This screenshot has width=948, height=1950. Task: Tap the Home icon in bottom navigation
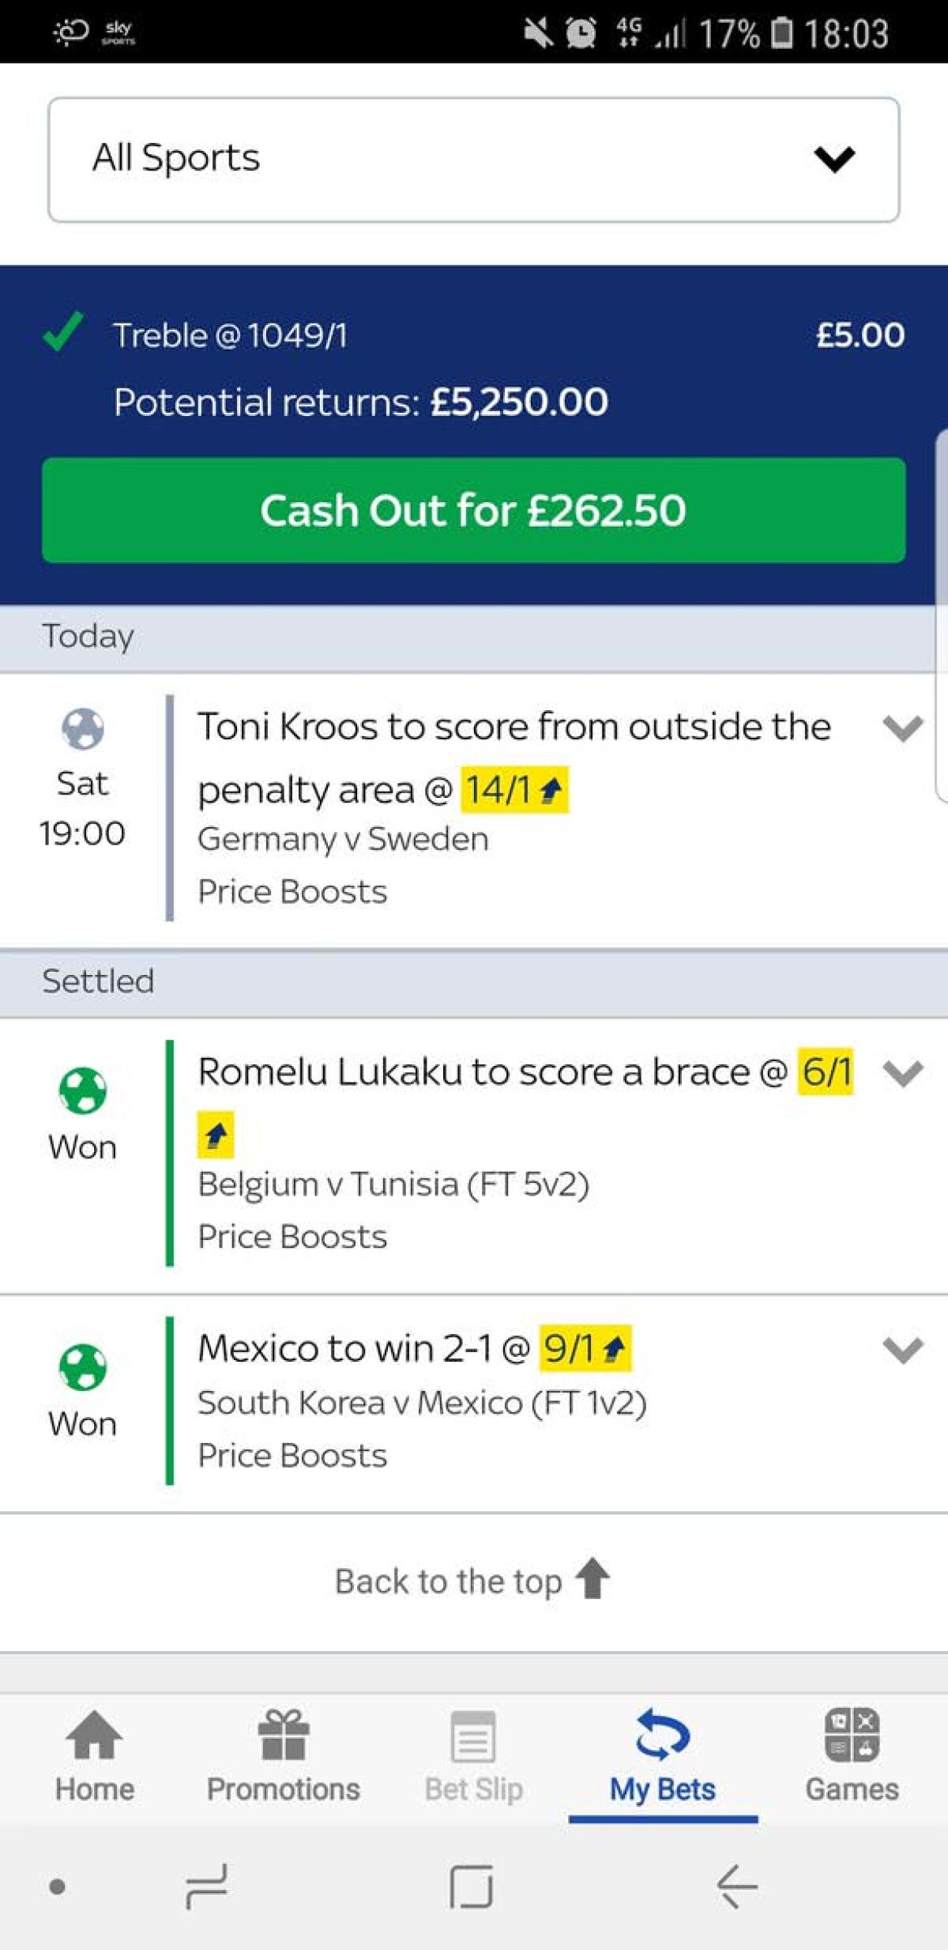(x=94, y=1734)
